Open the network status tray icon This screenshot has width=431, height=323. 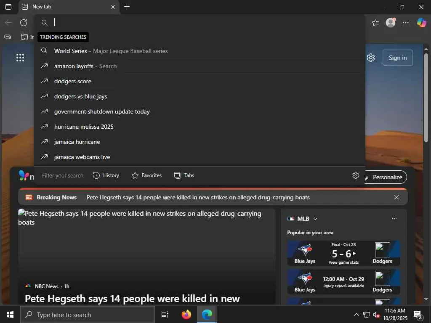pos(367,315)
